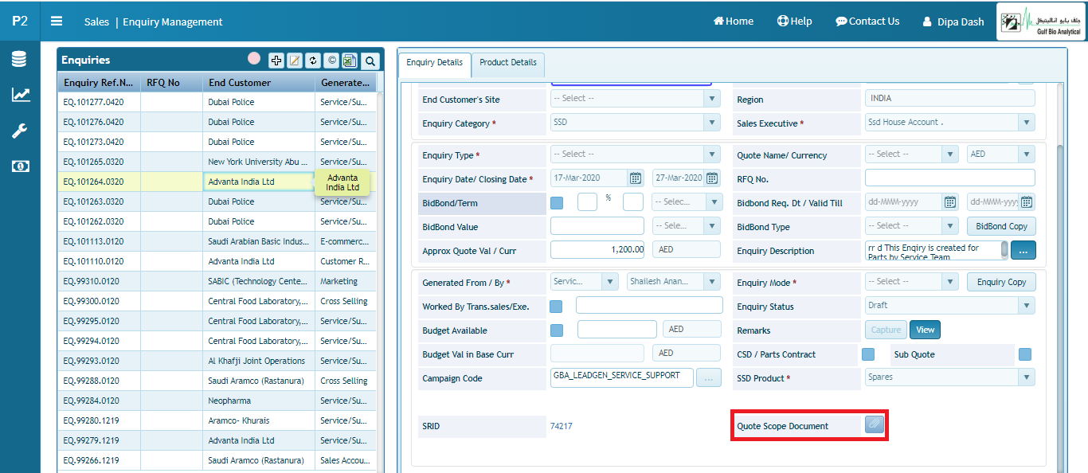
Task: Click the P2 logo
Action: pyautogui.click(x=20, y=21)
